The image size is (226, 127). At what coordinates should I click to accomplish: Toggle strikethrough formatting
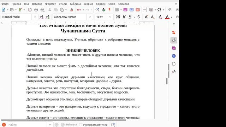pyautogui.click(x=139, y=17)
